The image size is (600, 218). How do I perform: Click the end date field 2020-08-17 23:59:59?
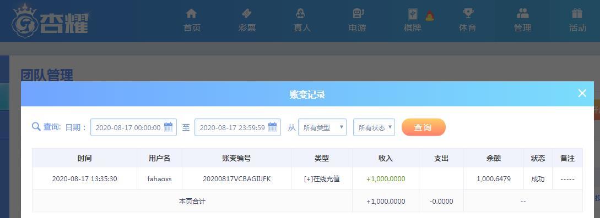click(x=237, y=127)
